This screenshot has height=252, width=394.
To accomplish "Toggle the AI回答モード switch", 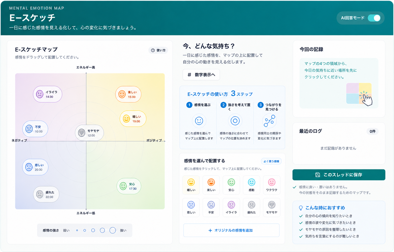I will [x=374, y=18].
